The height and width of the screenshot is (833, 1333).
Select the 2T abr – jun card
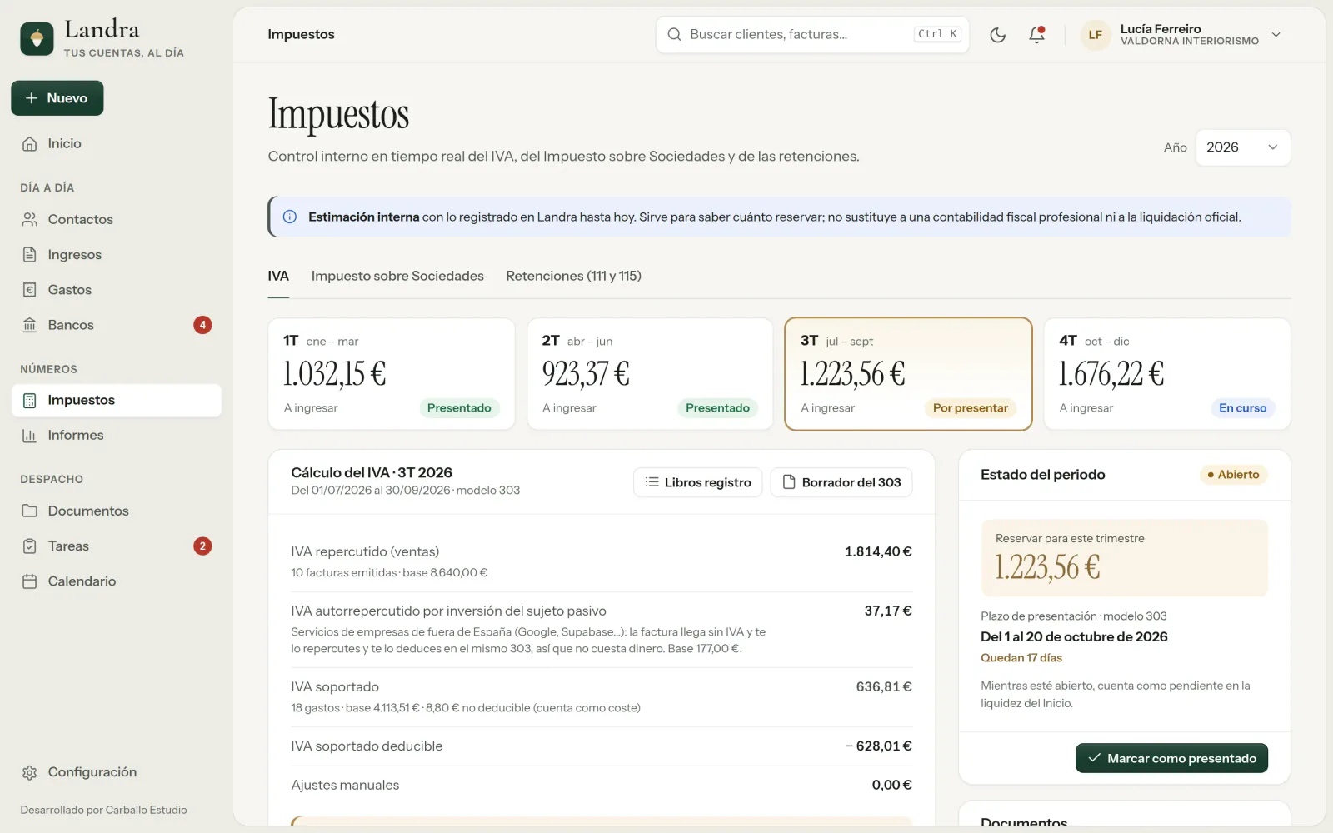(650, 374)
